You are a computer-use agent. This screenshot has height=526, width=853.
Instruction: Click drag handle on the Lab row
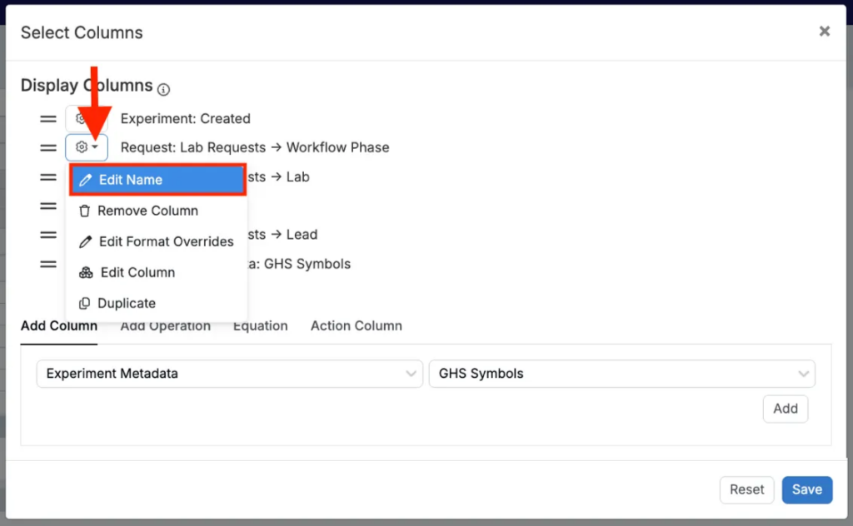click(x=48, y=177)
